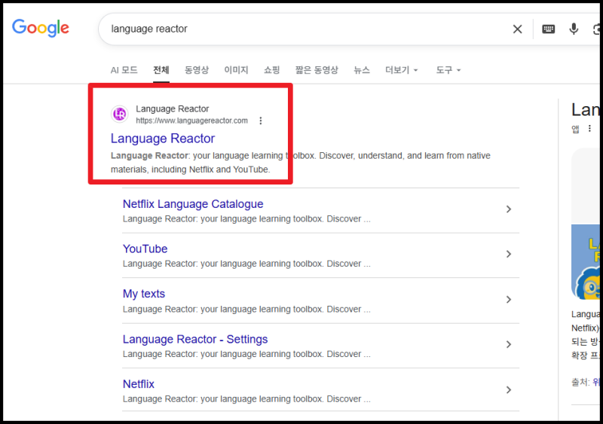This screenshot has width=603, height=424.
Task: Switch to the 동영상 tab
Action: point(197,70)
